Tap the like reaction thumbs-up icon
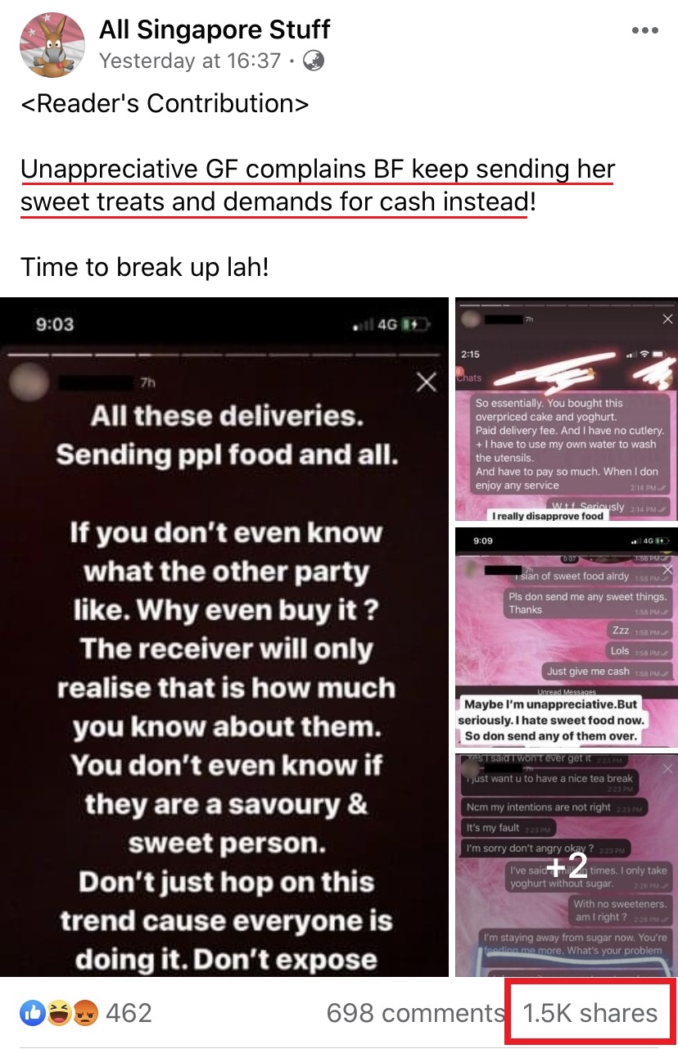The width and height of the screenshot is (678, 1049). pos(34,1014)
